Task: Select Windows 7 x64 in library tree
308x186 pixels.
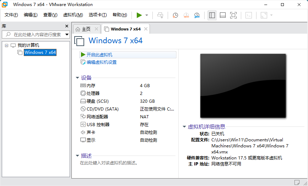Action: click(x=40, y=52)
